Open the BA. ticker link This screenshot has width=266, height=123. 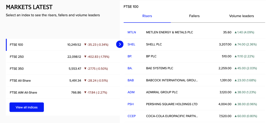pos(130,68)
